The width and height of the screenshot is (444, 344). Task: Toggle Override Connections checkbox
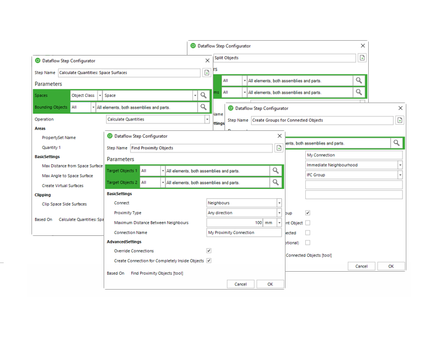[209, 251]
